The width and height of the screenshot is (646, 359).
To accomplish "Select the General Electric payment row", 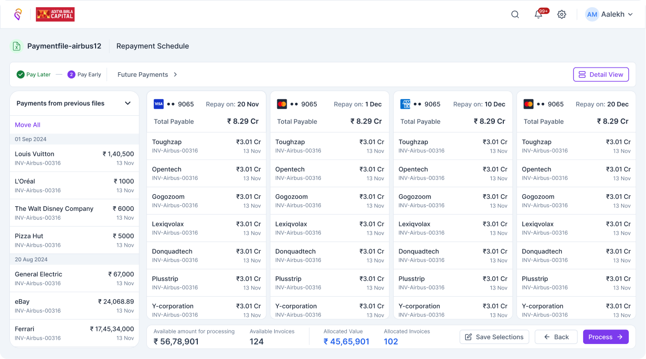I will (74, 278).
